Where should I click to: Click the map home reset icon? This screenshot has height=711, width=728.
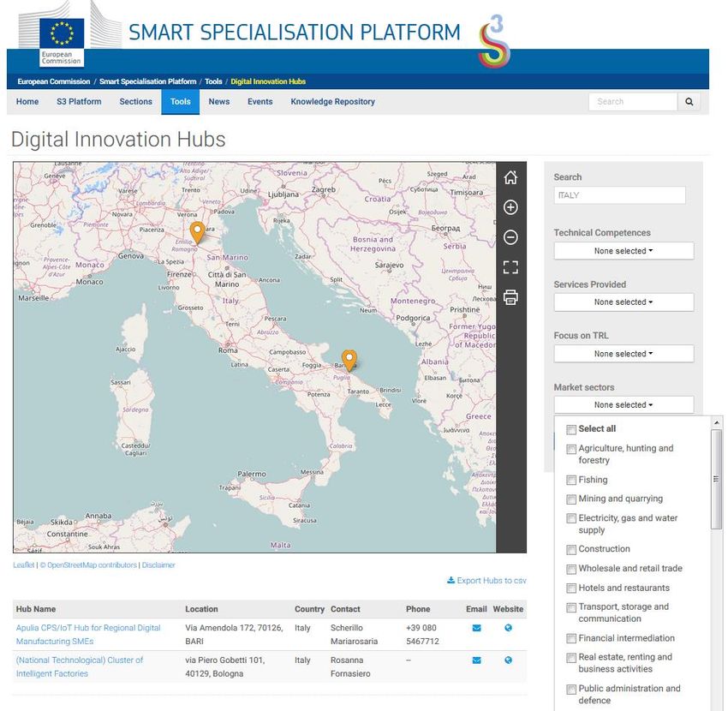tap(510, 177)
